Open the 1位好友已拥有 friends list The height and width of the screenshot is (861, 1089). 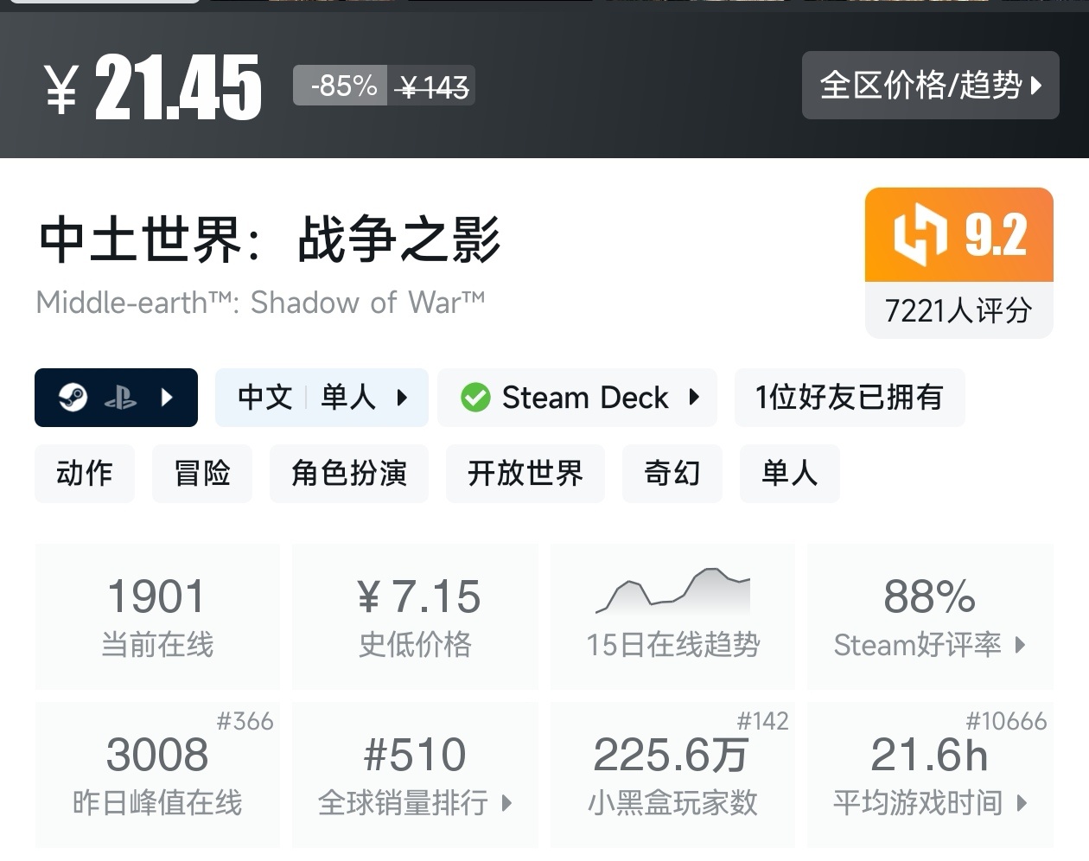[x=850, y=398]
